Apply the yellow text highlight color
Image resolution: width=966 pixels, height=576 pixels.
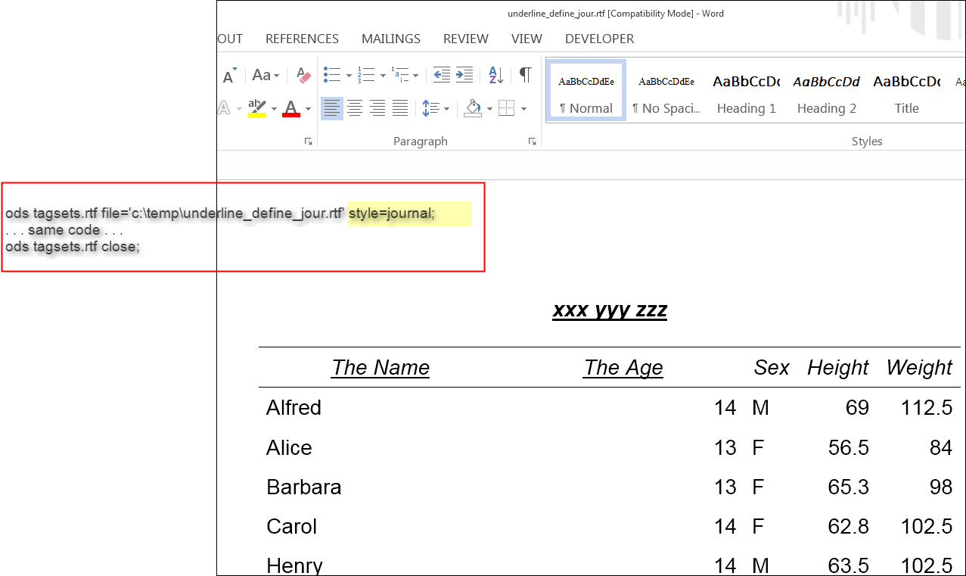pyautogui.click(x=257, y=108)
